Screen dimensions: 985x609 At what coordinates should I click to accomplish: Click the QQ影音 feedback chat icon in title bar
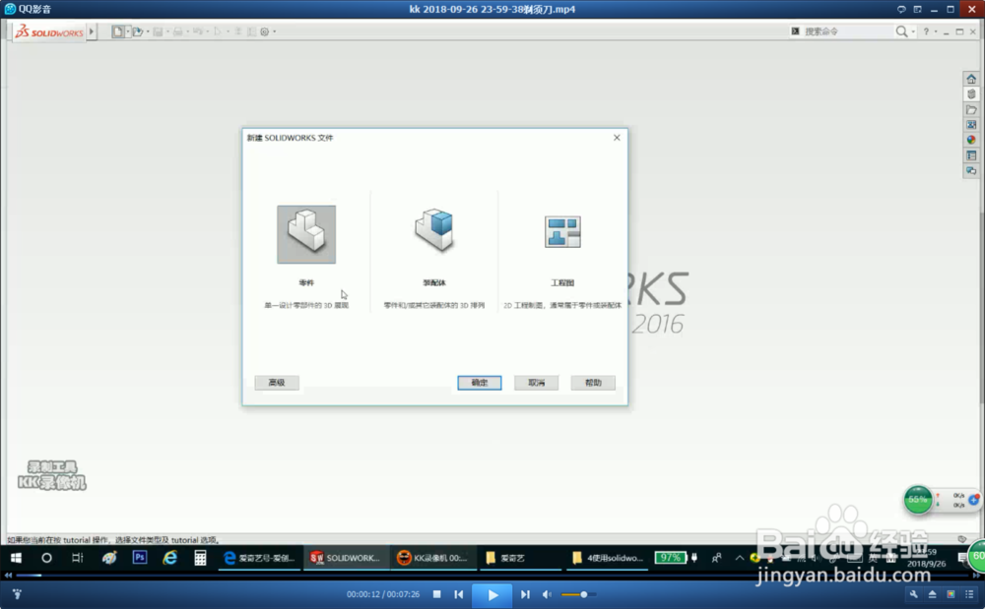(x=901, y=10)
